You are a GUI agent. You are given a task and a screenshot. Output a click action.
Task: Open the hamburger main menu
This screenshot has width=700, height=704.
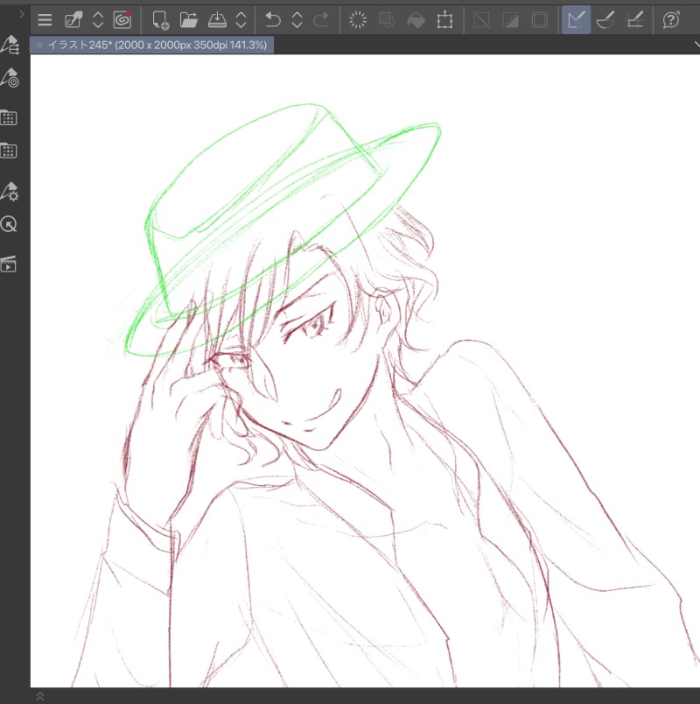point(45,20)
